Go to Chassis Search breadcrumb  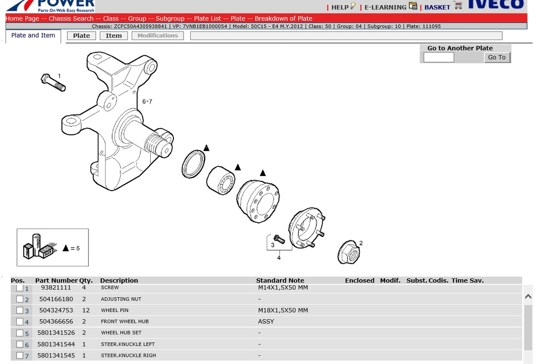coord(71,18)
